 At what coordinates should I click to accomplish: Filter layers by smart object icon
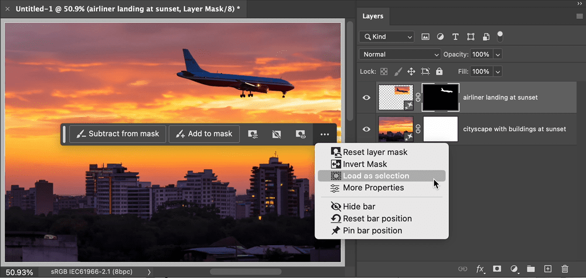pyautogui.click(x=486, y=36)
